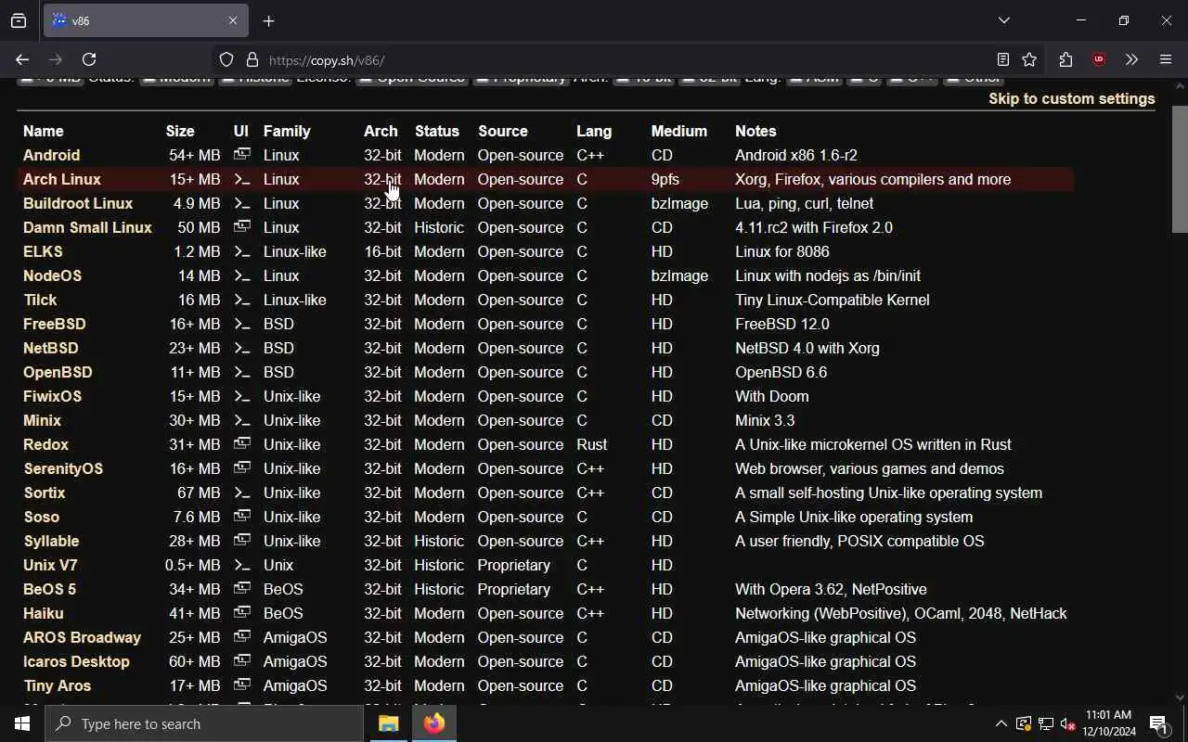Click the Windows taskbar search box

pyautogui.click(x=204, y=723)
